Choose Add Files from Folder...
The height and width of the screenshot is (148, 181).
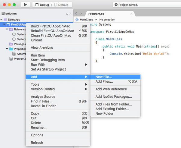(x=115, y=104)
